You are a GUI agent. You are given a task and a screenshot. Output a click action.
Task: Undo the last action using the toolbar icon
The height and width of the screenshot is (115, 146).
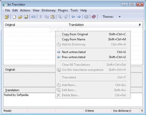33,17
